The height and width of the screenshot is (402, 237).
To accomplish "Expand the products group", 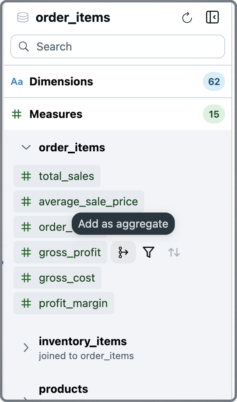I will (63, 389).
